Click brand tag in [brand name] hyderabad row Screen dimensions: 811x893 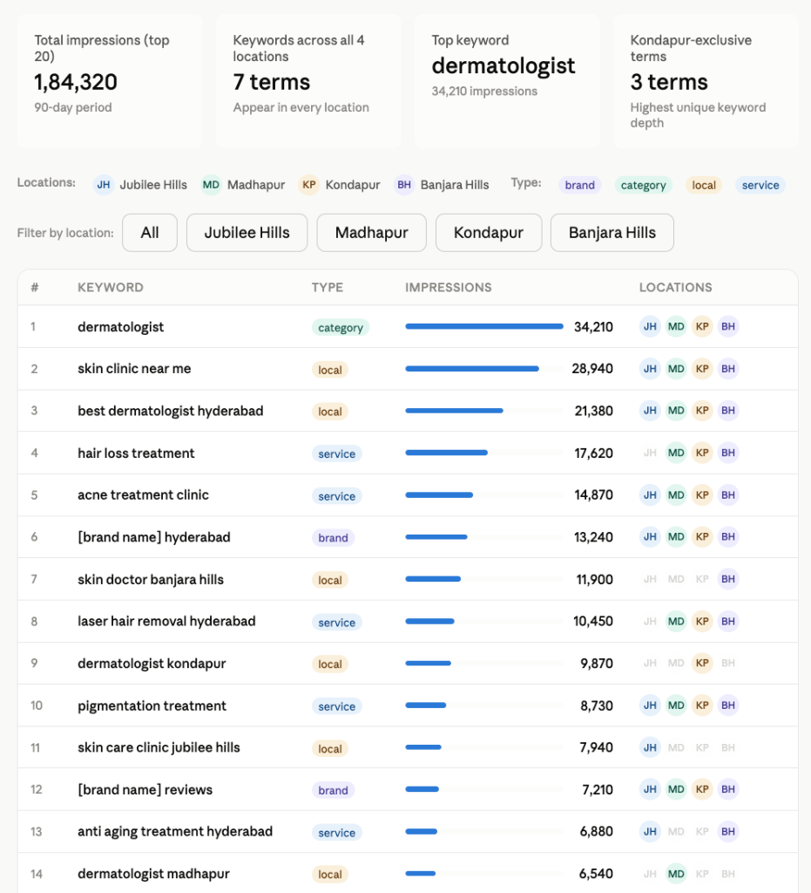(x=333, y=537)
